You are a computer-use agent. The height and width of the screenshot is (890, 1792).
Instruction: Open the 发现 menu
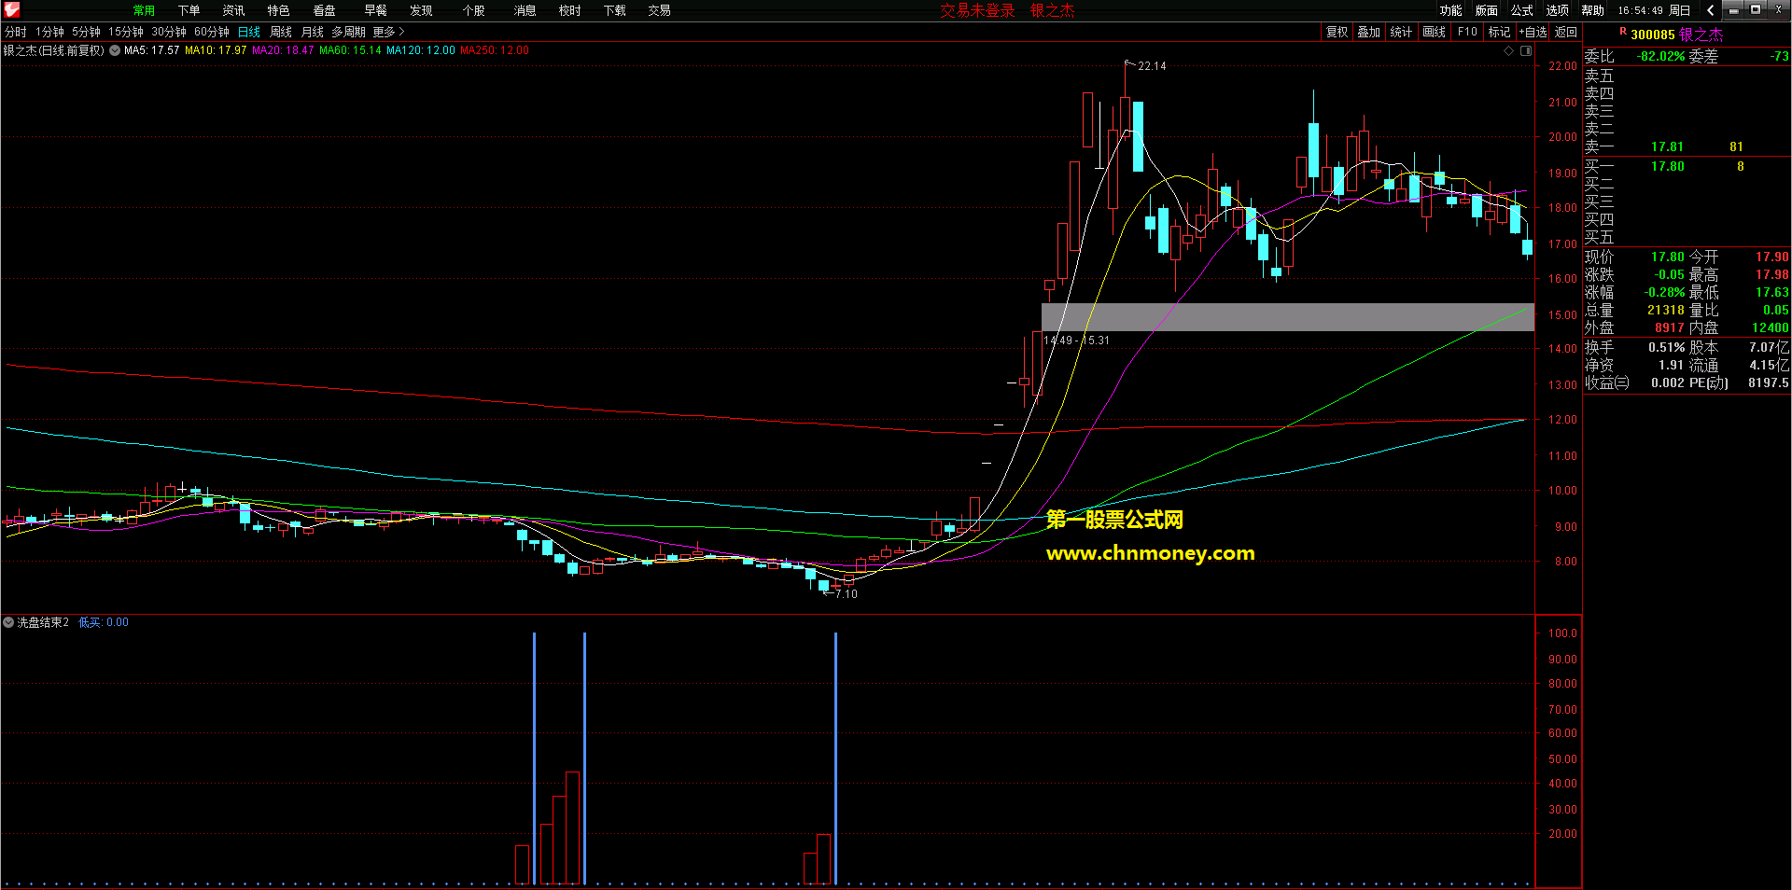click(421, 10)
